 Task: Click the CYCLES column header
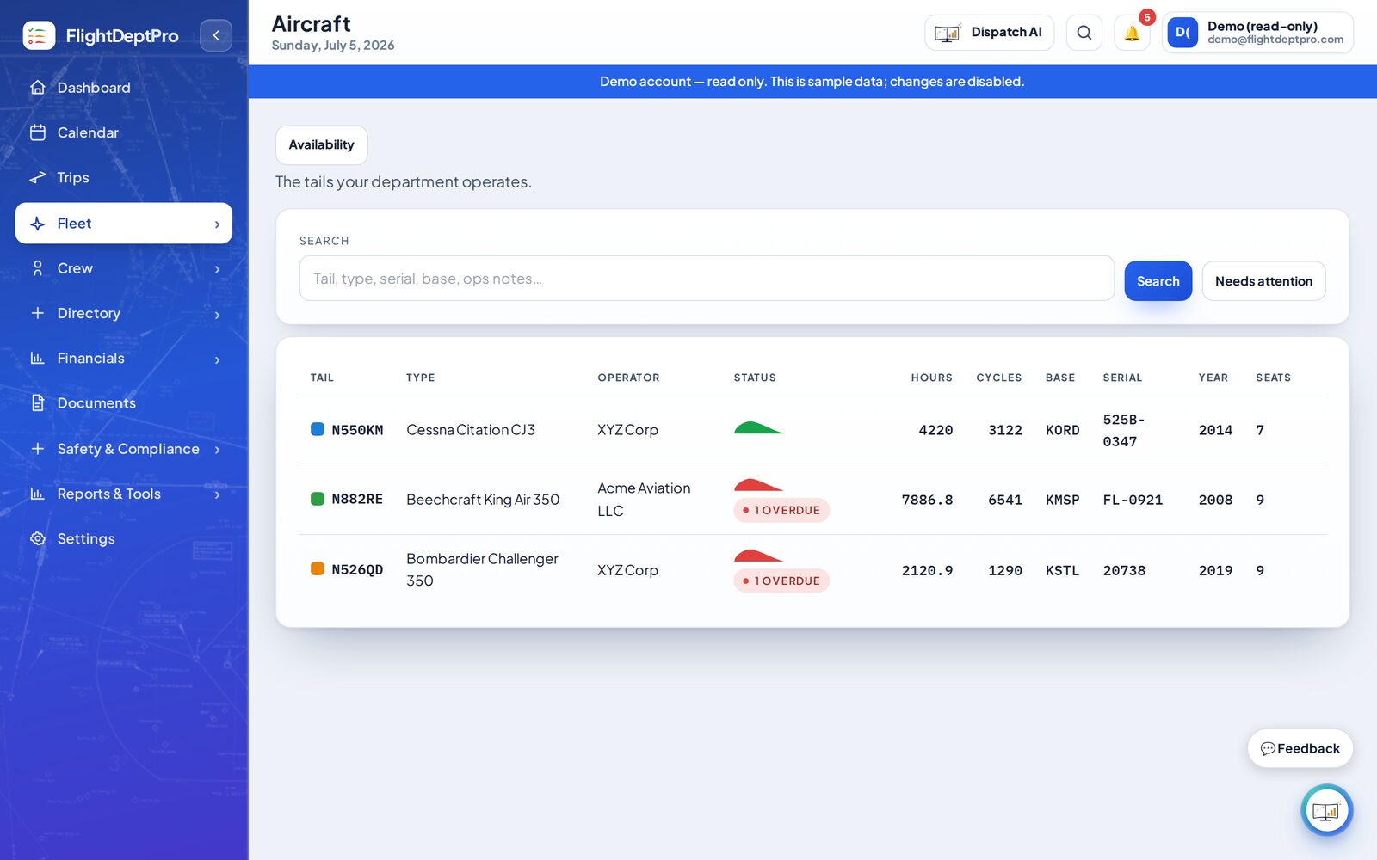[999, 378]
